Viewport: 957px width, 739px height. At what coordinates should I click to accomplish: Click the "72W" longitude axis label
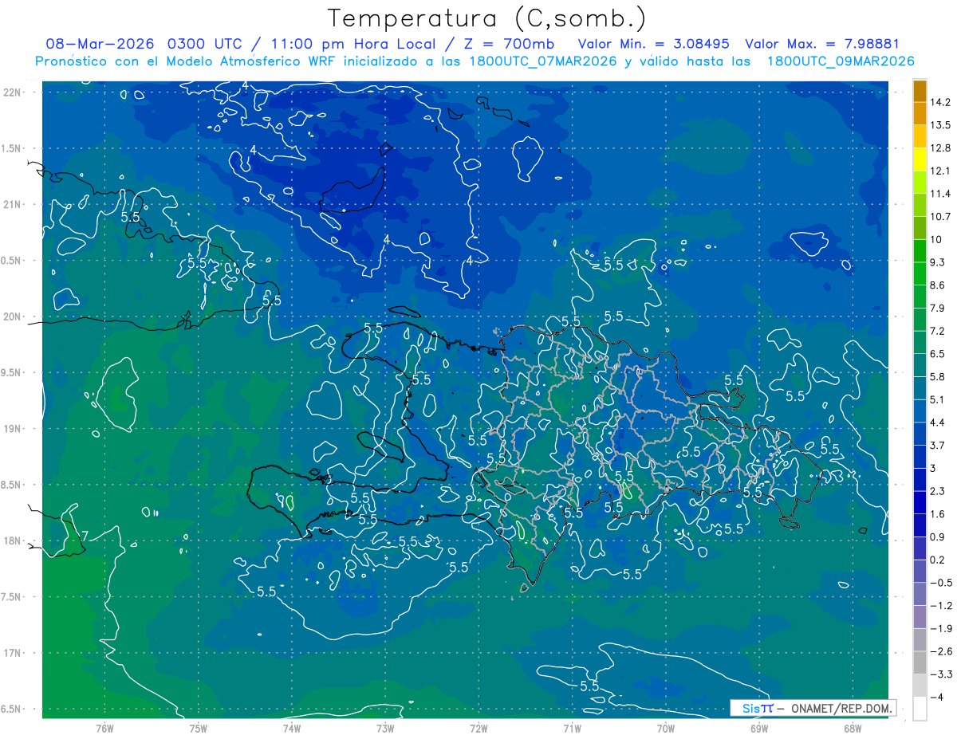click(x=478, y=729)
